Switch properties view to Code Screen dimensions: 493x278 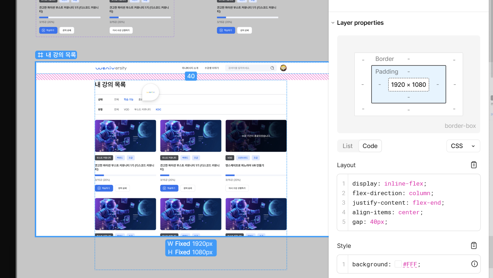pyautogui.click(x=370, y=146)
